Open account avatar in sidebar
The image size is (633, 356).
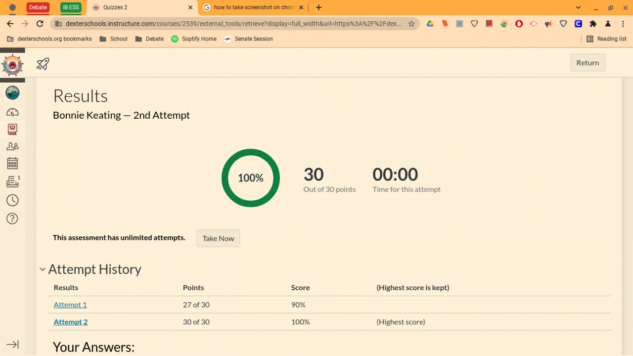[12, 92]
